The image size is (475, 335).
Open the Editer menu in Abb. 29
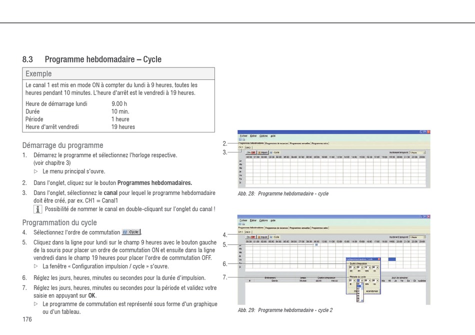pyautogui.click(x=253, y=220)
